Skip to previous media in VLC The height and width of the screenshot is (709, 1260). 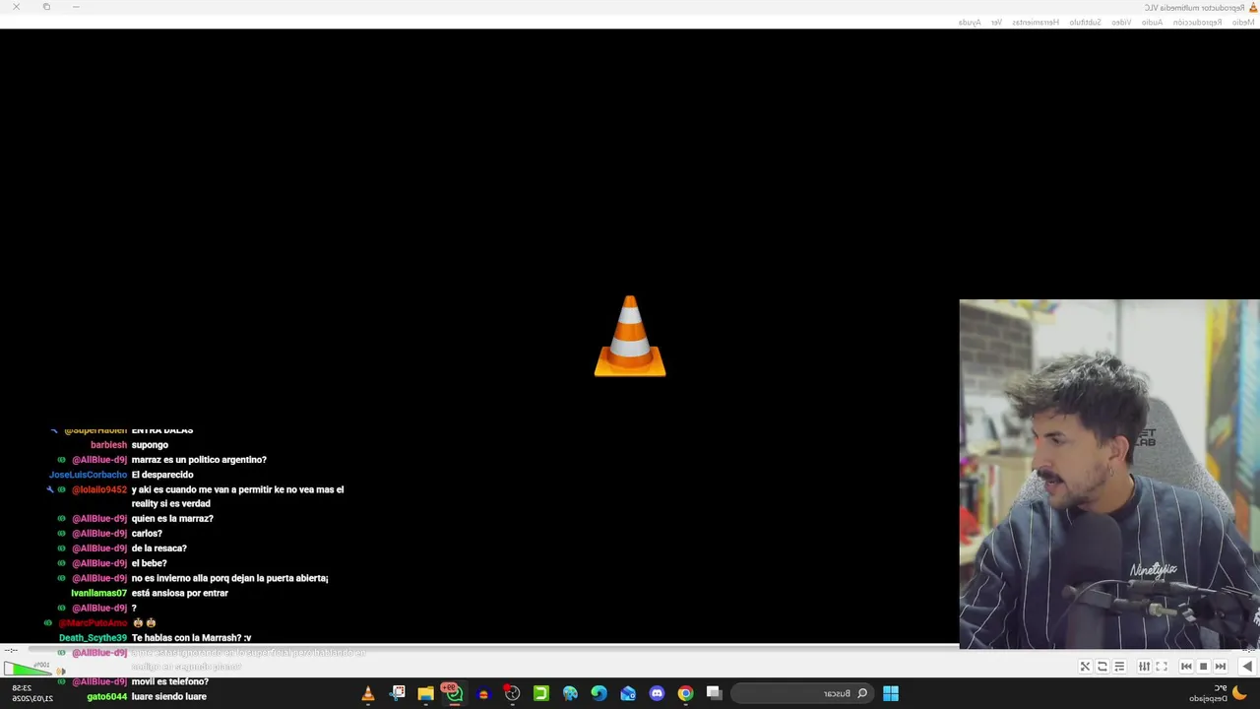point(1221,667)
